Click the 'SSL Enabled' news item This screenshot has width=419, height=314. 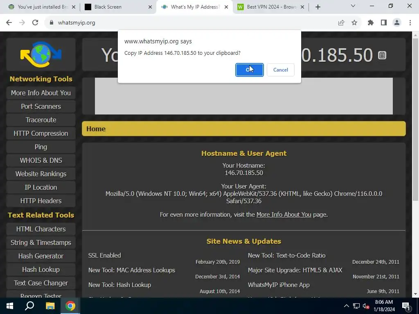(104, 255)
